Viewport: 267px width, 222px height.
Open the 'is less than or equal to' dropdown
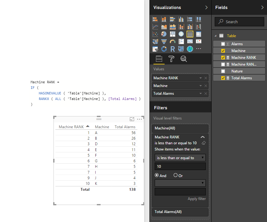pos(180,158)
